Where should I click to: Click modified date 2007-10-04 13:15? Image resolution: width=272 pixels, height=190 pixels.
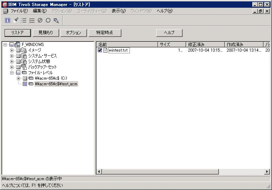point(205,50)
